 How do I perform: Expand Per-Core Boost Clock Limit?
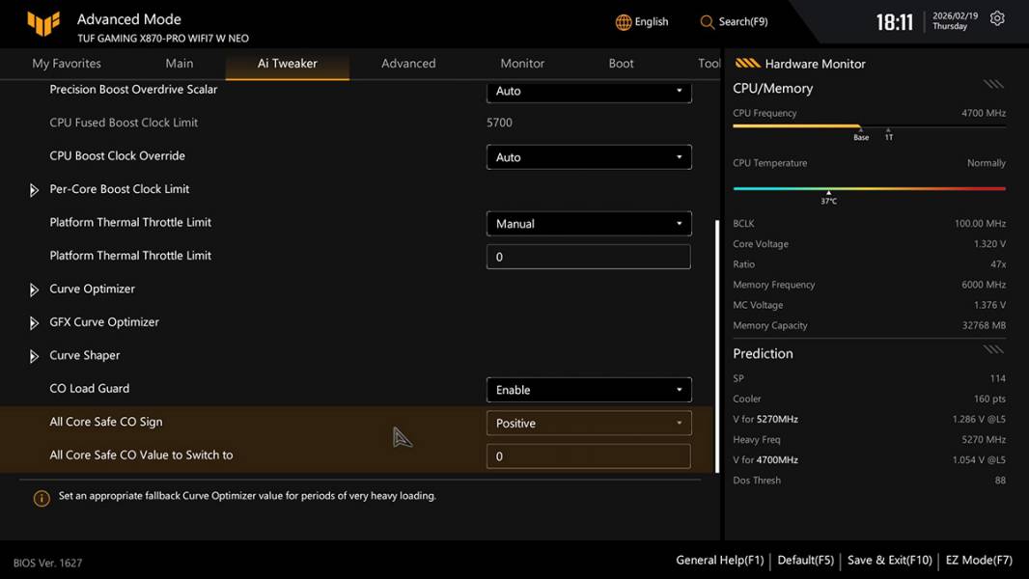(34, 190)
